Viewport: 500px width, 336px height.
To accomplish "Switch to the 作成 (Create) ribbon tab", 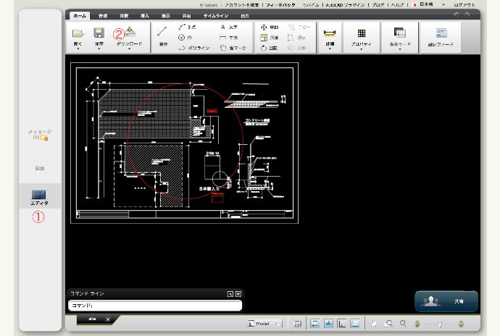I will [103, 16].
